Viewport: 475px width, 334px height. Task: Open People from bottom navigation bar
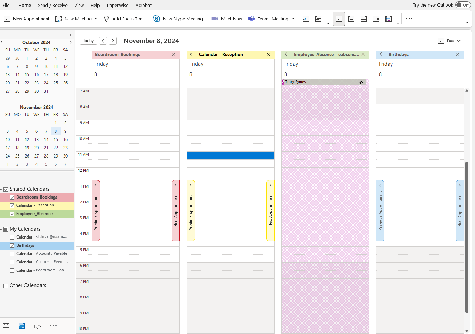(x=37, y=326)
